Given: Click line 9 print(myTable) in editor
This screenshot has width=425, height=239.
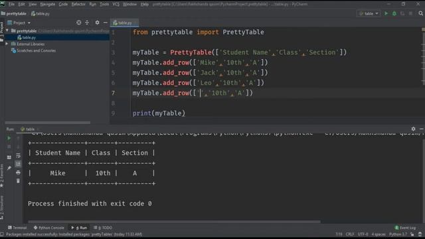Looking at the screenshot, I should click(x=159, y=114).
